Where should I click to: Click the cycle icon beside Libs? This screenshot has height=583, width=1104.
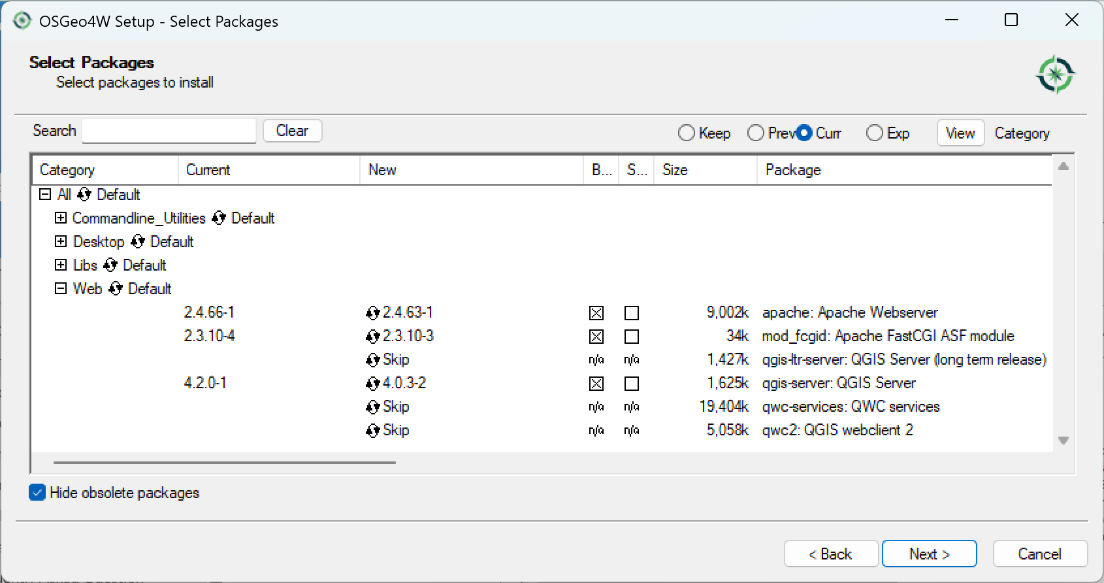pos(110,265)
